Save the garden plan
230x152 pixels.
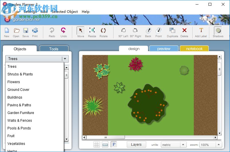click(26, 32)
